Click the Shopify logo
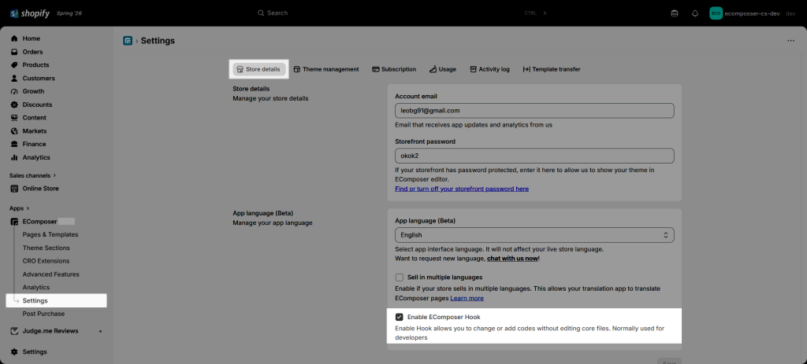 pos(30,13)
